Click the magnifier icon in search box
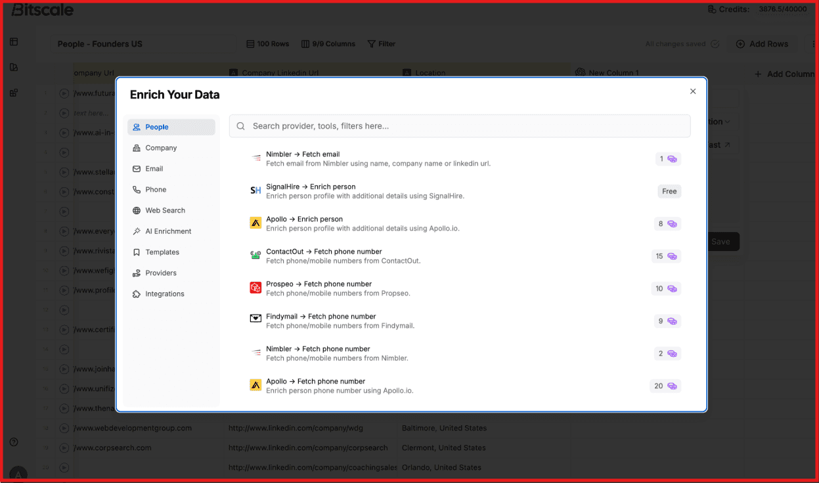The width and height of the screenshot is (819, 483). (x=241, y=126)
